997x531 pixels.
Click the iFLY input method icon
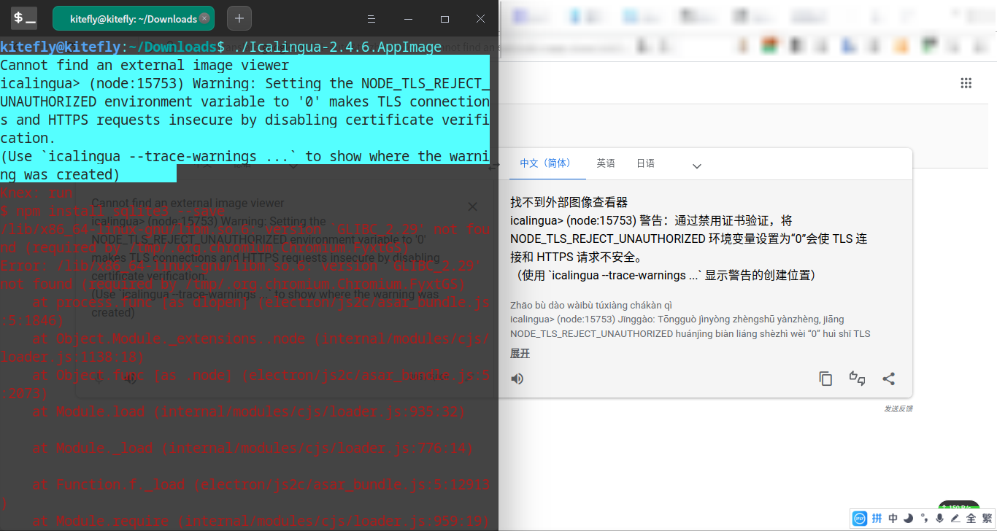click(860, 518)
